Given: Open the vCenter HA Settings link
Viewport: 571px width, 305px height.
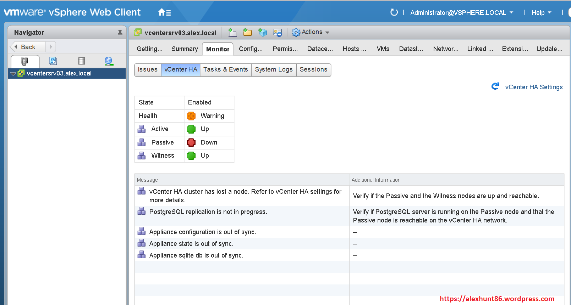Looking at the screenshot, I should point(533,87).
